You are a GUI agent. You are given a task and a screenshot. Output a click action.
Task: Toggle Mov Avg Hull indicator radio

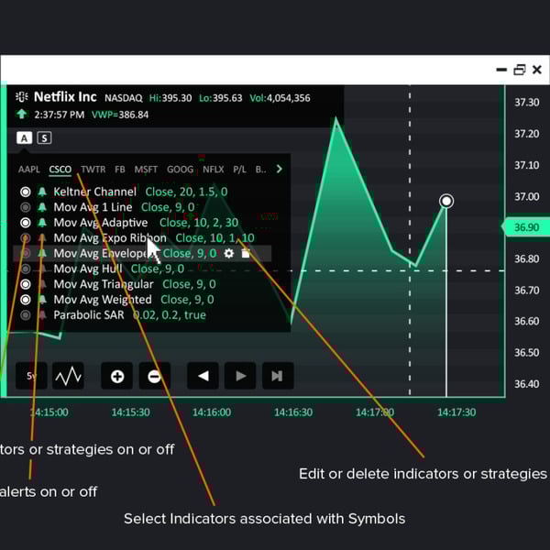click(x=26, y=269)
